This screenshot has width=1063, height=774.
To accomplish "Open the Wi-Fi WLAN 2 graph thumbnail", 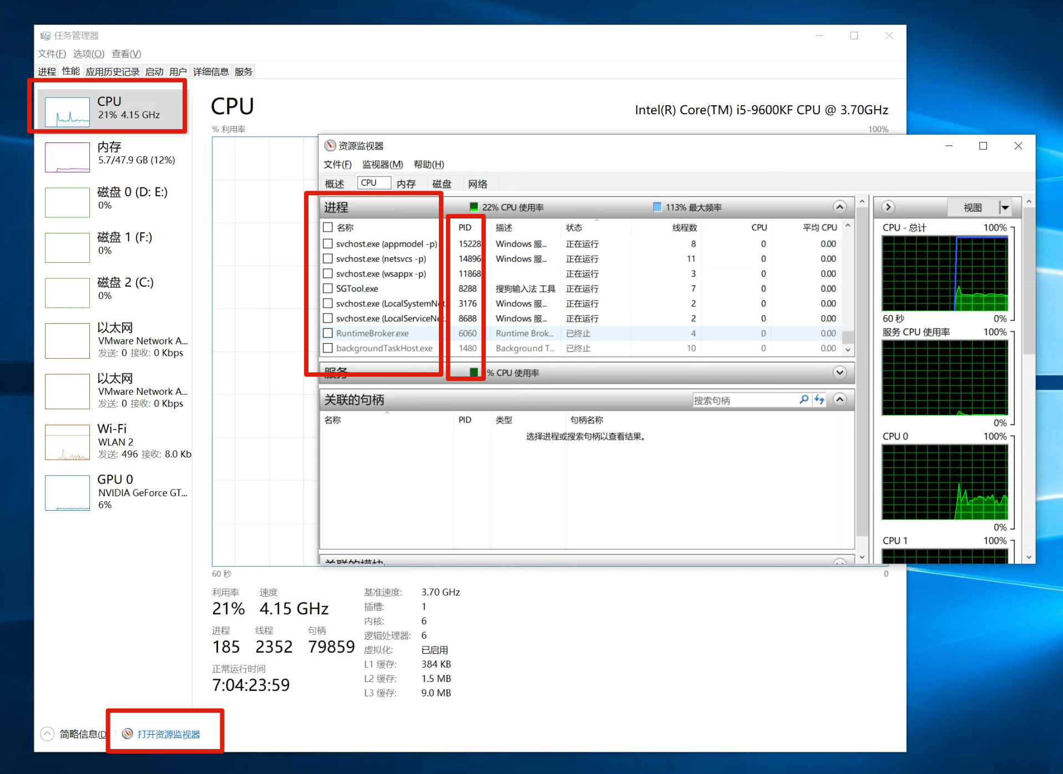I will coord(67,442).
